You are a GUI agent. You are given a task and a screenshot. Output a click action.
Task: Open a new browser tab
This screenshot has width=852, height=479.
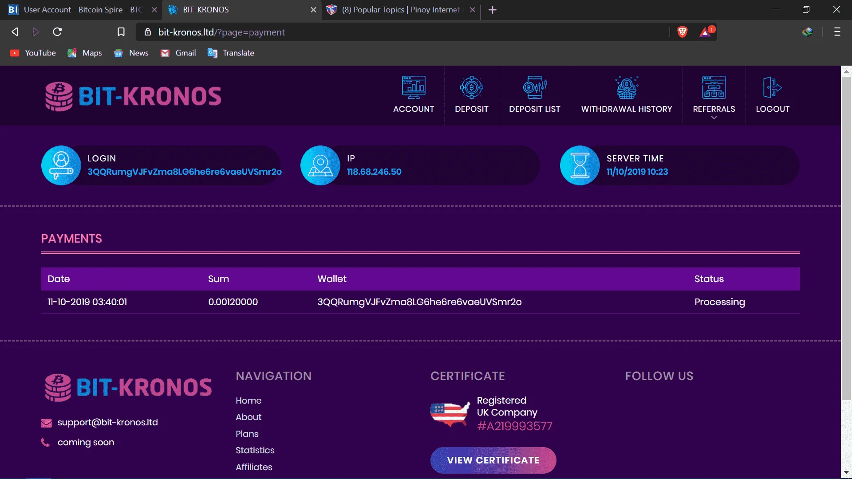493,10
